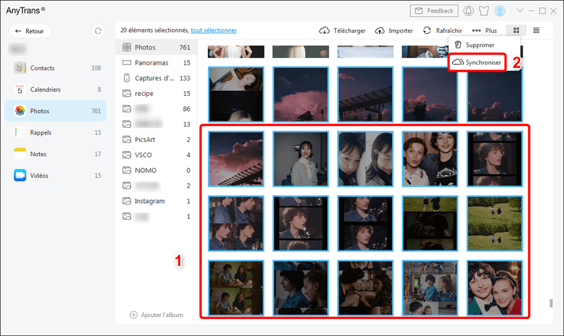The image size is (564, 336).
Task: Select the pink cloud sky photo thumbnail
Action: click(x=300, y=94)
